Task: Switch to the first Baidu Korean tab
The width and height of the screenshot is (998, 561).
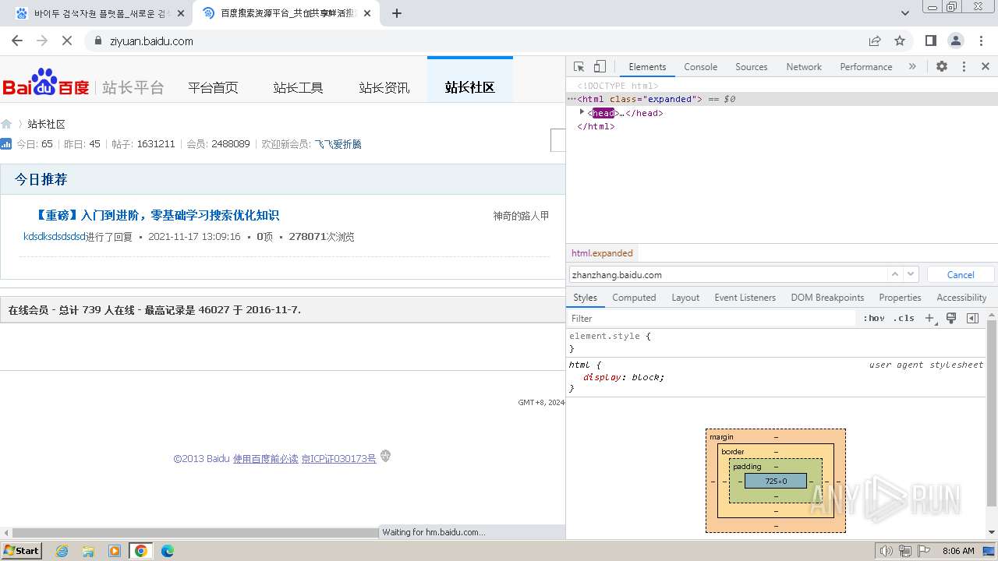Action: [100, 13]
